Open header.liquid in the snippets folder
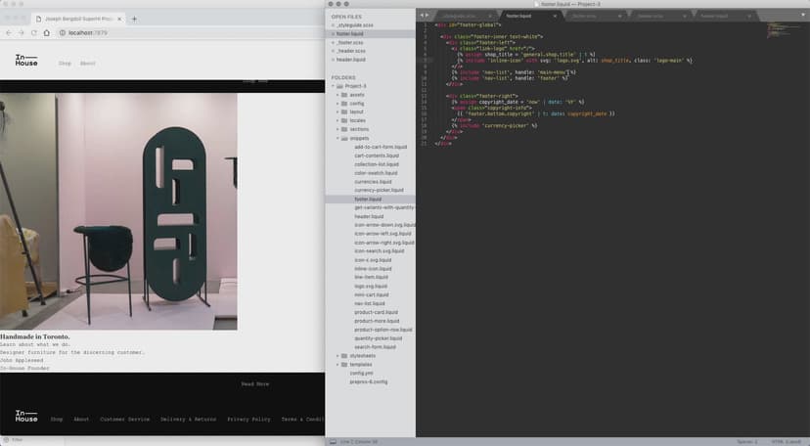The width and height of the screenshot is (810, 446). [x=370, y=216]
